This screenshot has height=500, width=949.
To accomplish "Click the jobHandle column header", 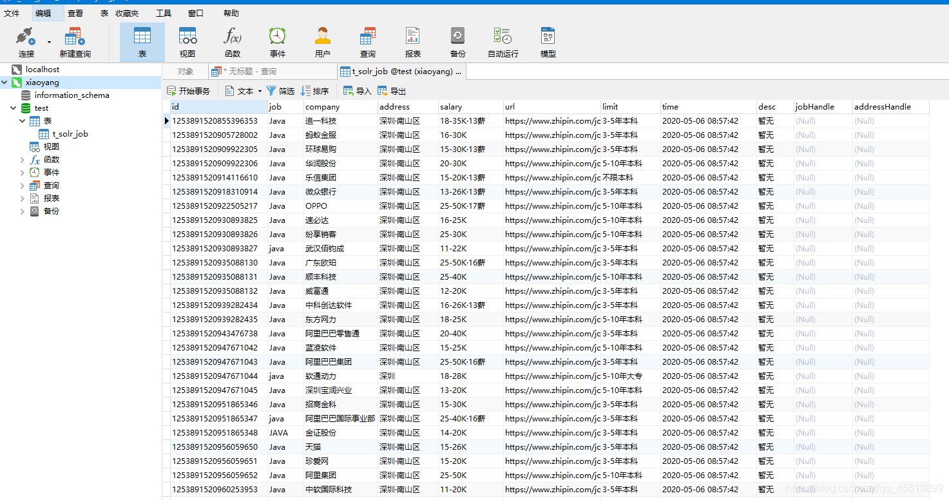I will click(x=823, y=106).
